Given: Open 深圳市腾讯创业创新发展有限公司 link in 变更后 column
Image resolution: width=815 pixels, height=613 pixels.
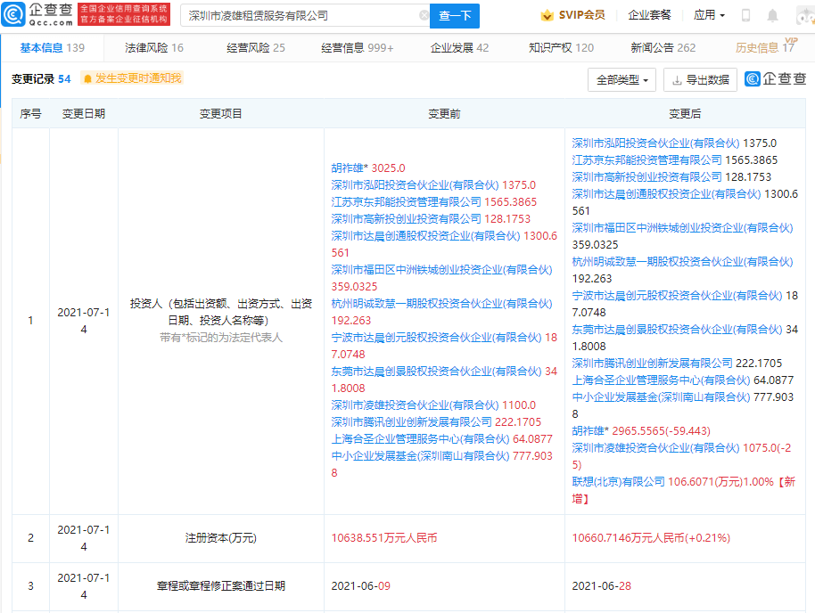Looking at the screenshot, I should pyautogui.click(x=652, y=364).
